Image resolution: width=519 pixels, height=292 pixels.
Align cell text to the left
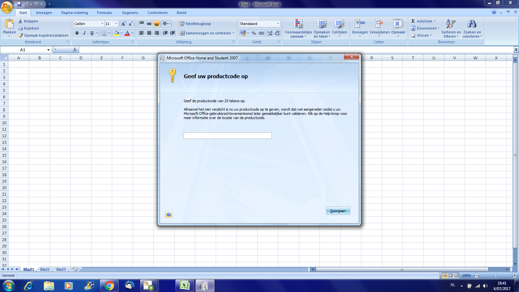141,33
